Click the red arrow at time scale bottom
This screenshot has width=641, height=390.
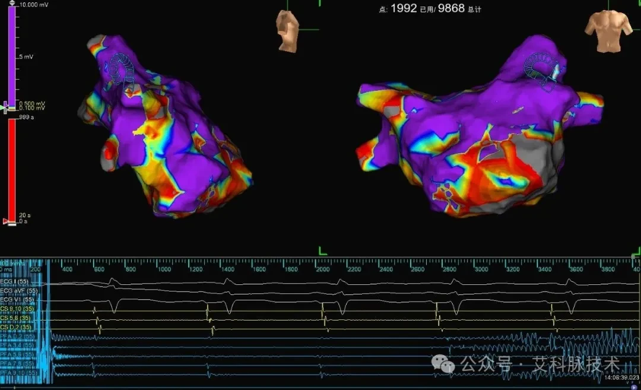[x=5, y=221]
